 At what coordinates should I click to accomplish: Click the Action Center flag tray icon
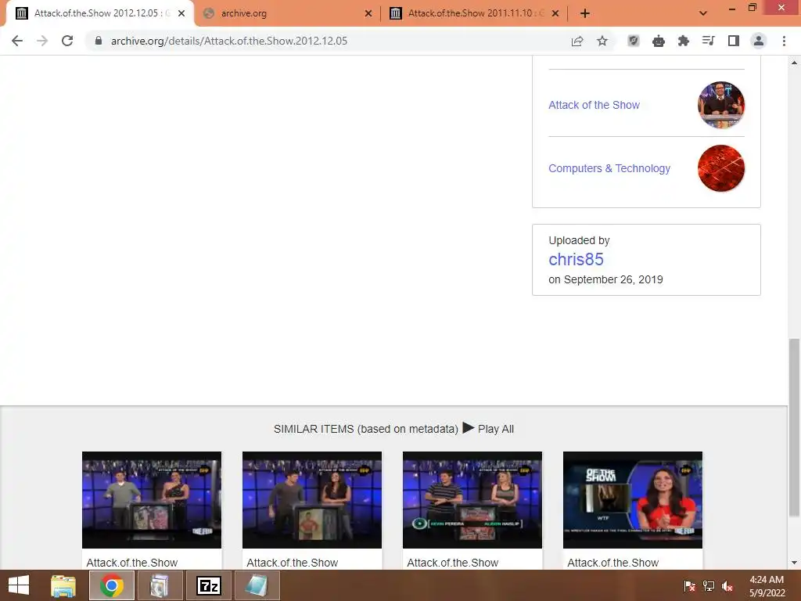(x=689, y=586)
